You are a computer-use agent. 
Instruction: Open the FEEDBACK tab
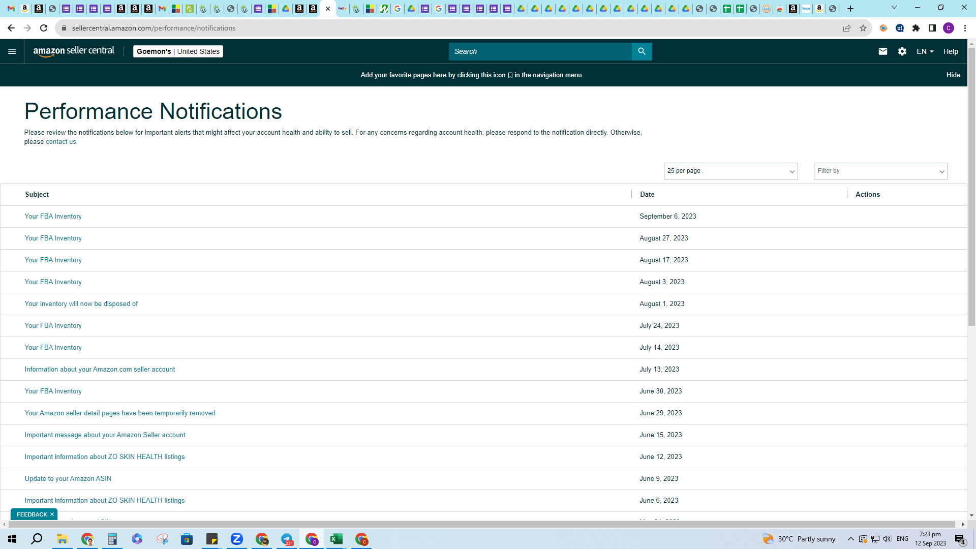[32, 514]
